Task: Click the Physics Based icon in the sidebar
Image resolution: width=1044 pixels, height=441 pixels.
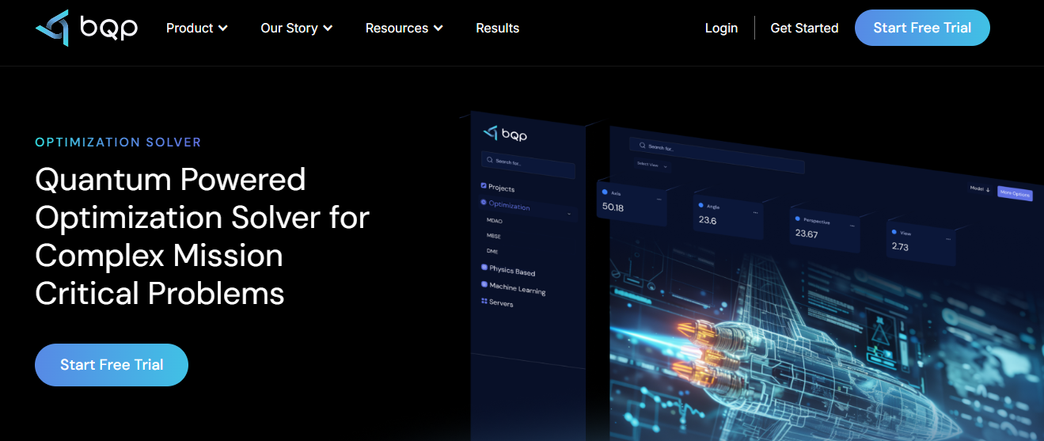Action: tap(484, 268)
